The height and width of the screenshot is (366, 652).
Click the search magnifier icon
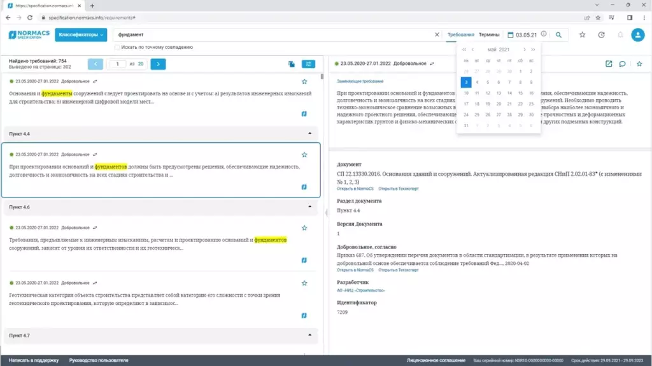(x=558, y=35)
